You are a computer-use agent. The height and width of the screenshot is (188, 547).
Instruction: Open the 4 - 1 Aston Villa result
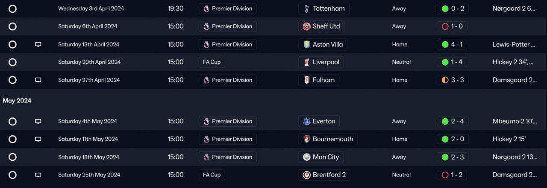click(x=453, y=44)
